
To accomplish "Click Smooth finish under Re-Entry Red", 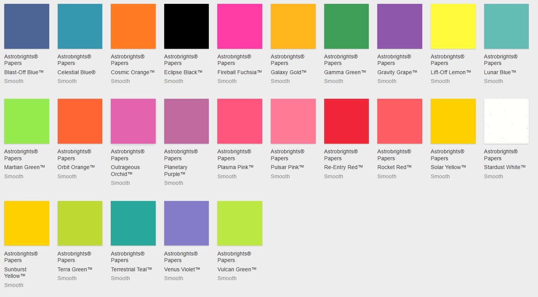I will click(x=333, y=176).
